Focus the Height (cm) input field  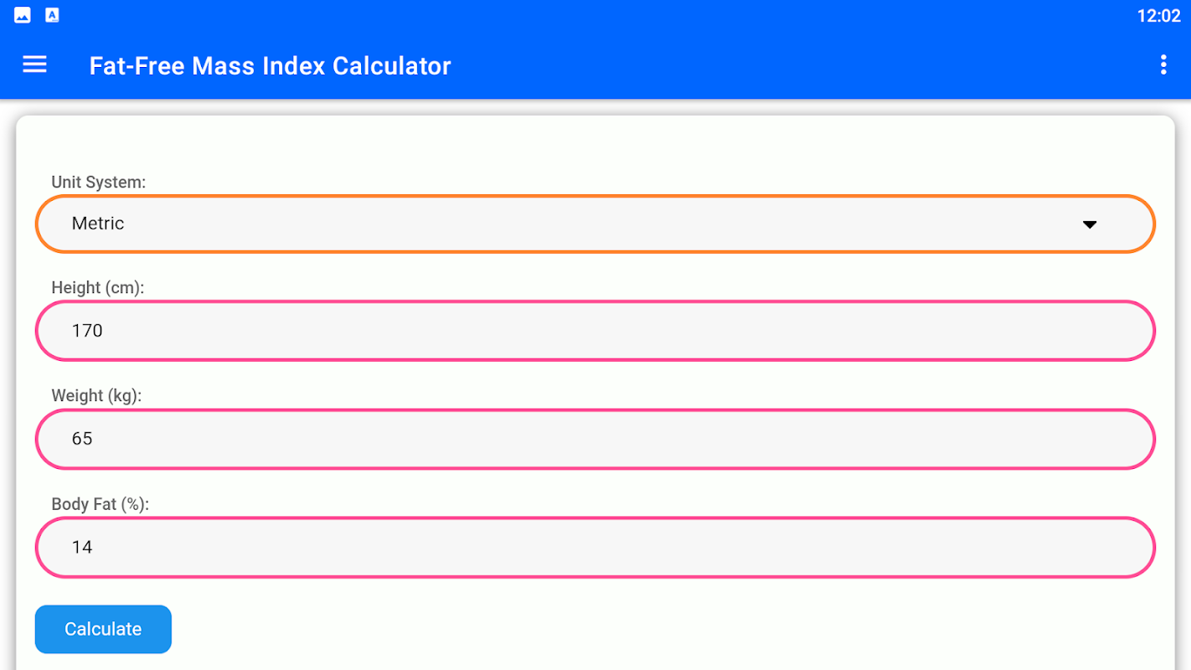pos(595,331)
